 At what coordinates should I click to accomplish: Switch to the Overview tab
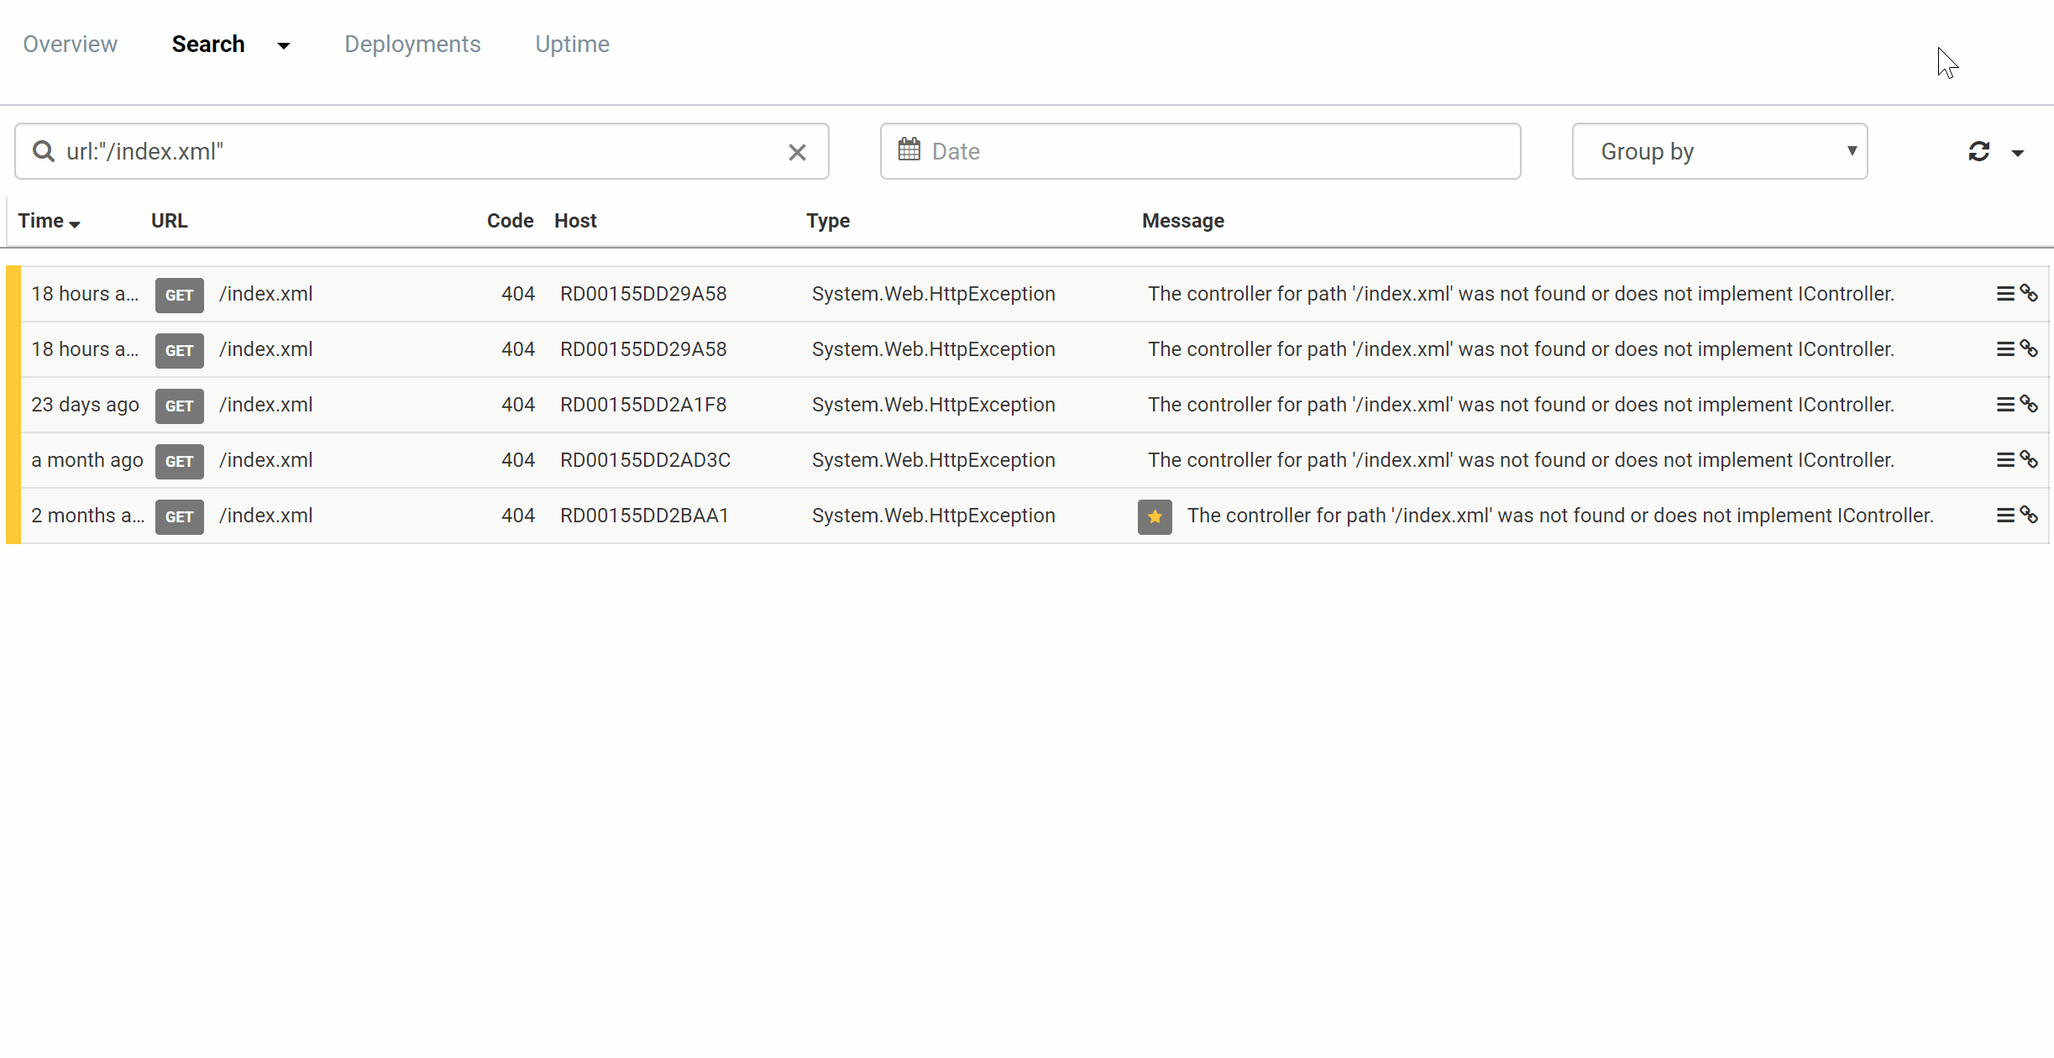tap(71, 45)
